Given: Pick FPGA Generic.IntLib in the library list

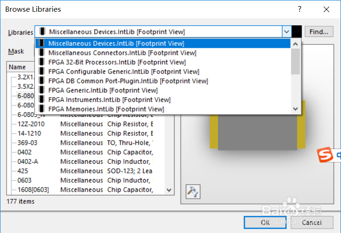Looking at the screenshot, I should click(103, 90).
